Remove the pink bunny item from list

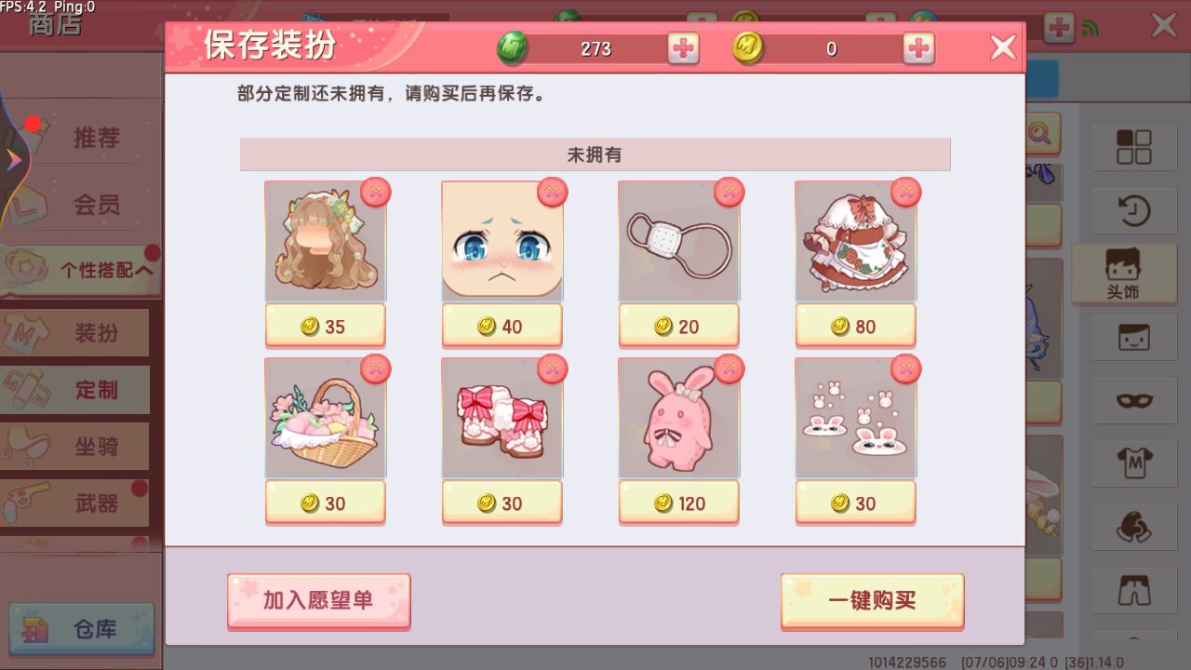[x=729, y=369]
